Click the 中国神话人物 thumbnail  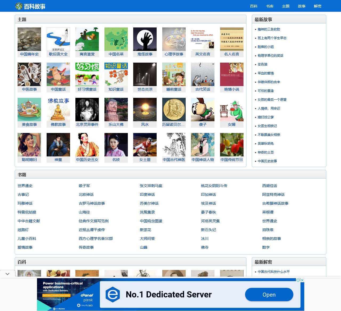click(203, 145)
